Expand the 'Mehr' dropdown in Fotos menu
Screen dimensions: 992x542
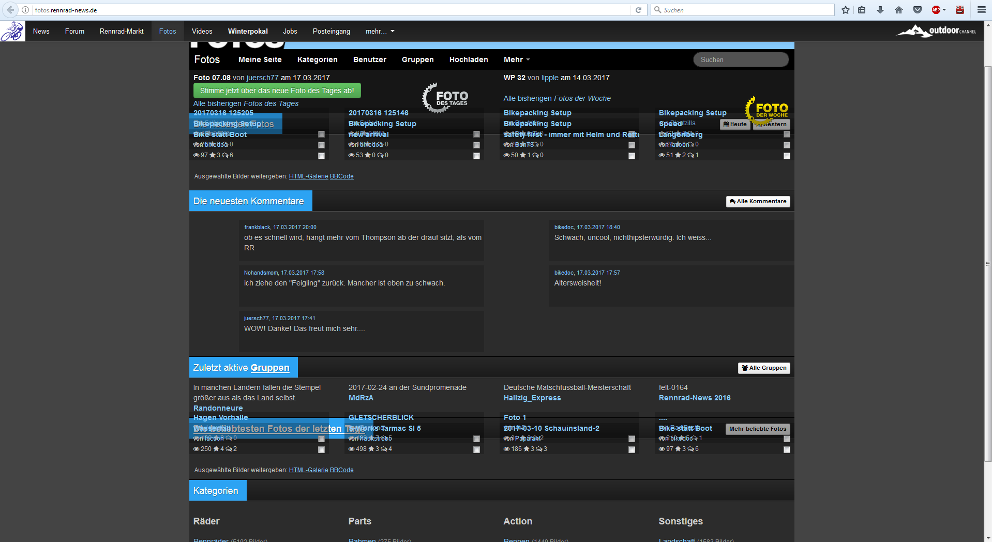(x=517, y=60)
